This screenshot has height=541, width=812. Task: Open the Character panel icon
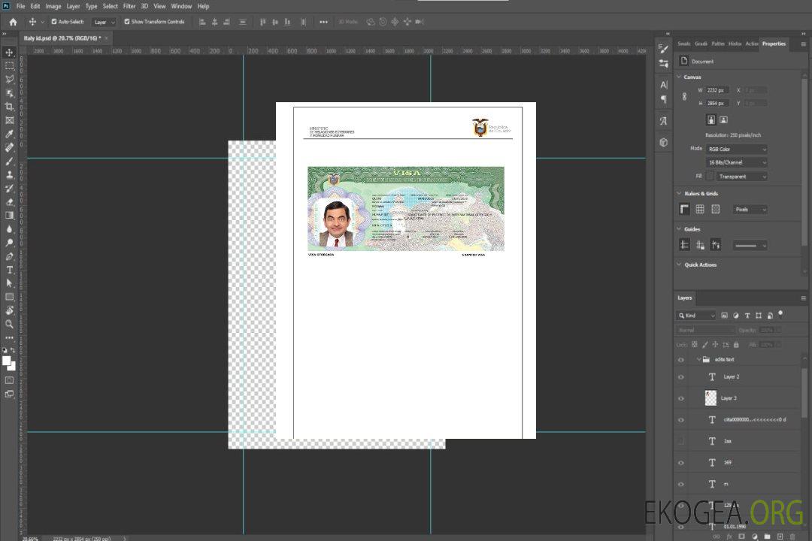tap(663, 84)
